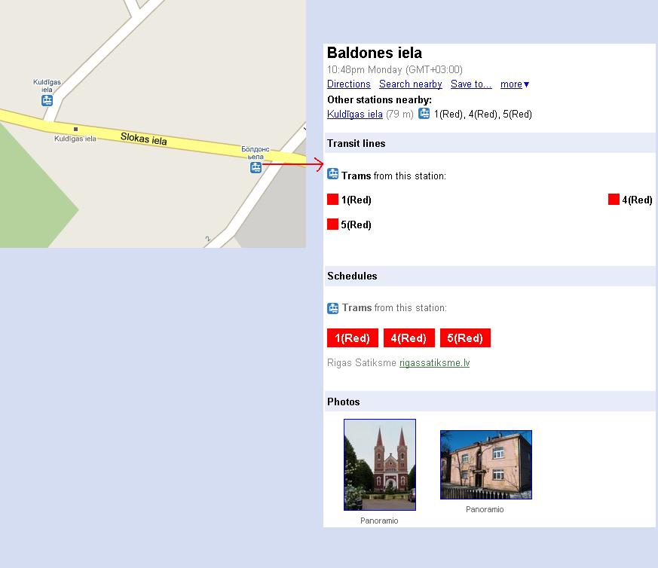Viewport: 658px width, 568px height.
Task: Open the Directions link
Action: click(x=349, y=84)
